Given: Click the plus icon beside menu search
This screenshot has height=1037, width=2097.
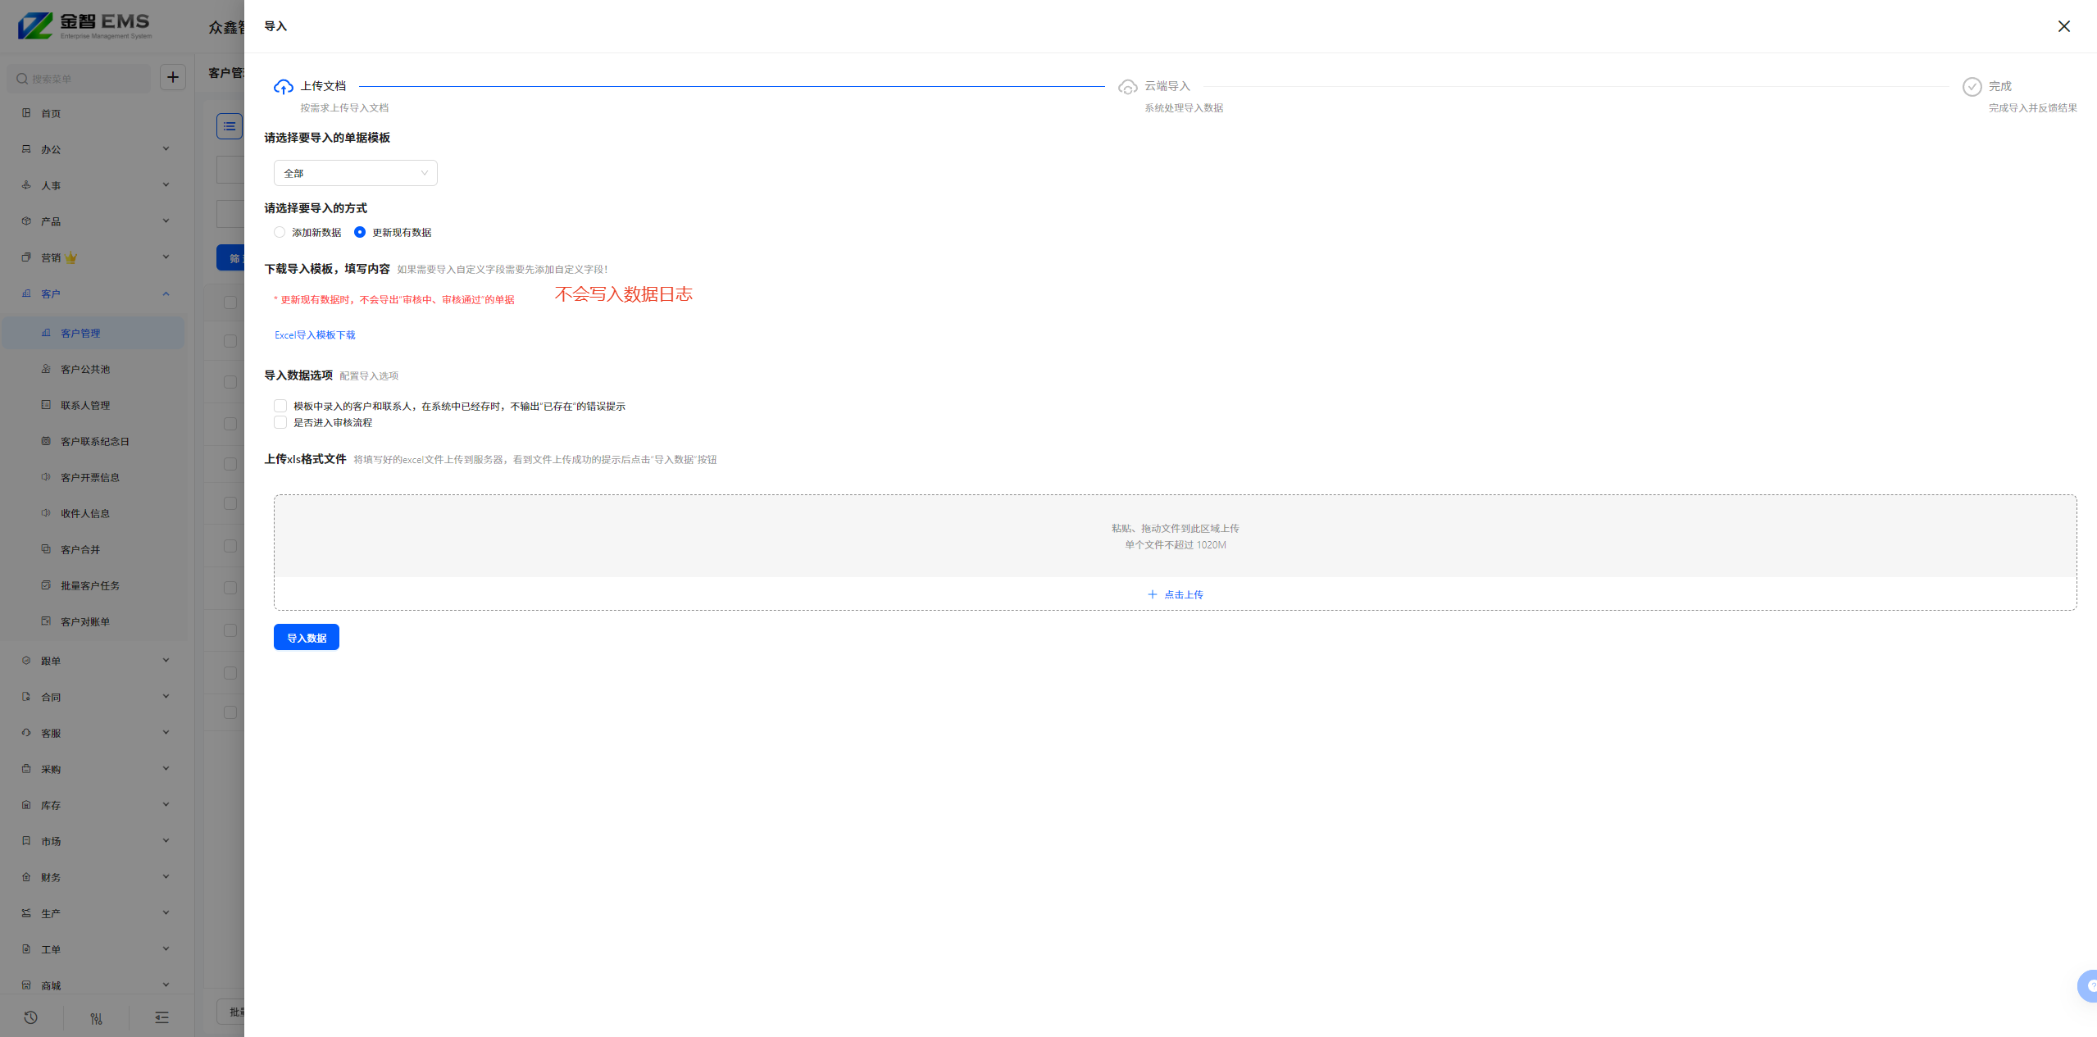Looking at the screenshot, I should 173,78.
